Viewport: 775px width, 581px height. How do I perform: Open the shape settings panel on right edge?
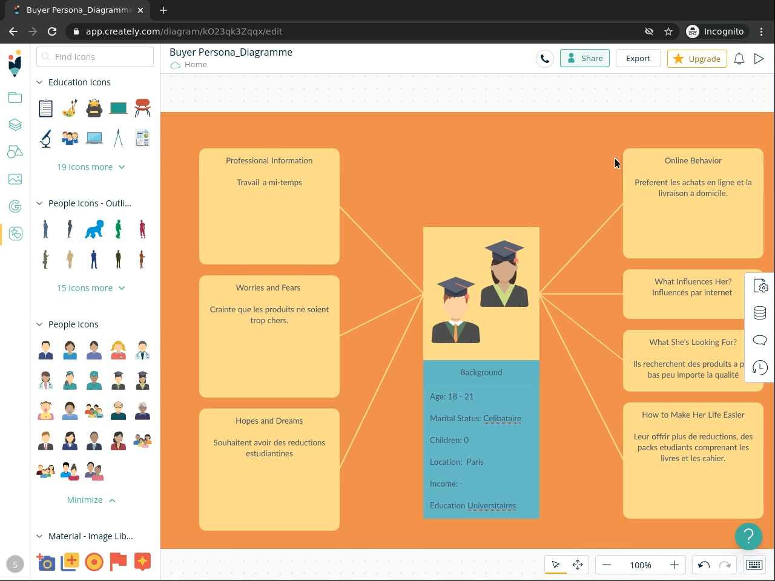pyautogui.click(x=760, y=286)
